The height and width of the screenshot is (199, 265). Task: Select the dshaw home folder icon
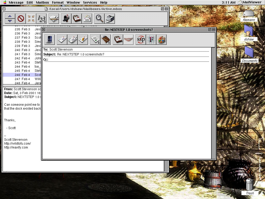[x=249, y=33]
